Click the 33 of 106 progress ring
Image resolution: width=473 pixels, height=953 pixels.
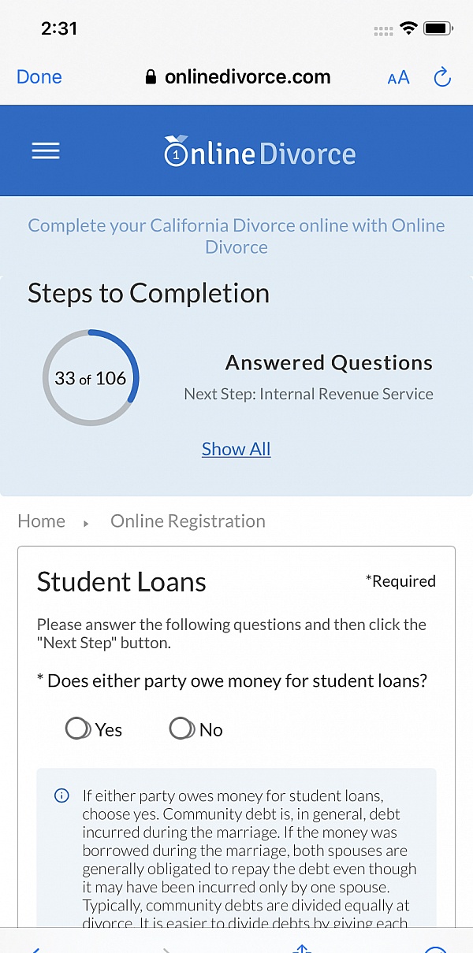(x=91, y=378)
